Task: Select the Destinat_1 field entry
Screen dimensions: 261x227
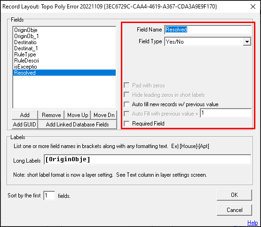Action: click(x=64, y=48)
